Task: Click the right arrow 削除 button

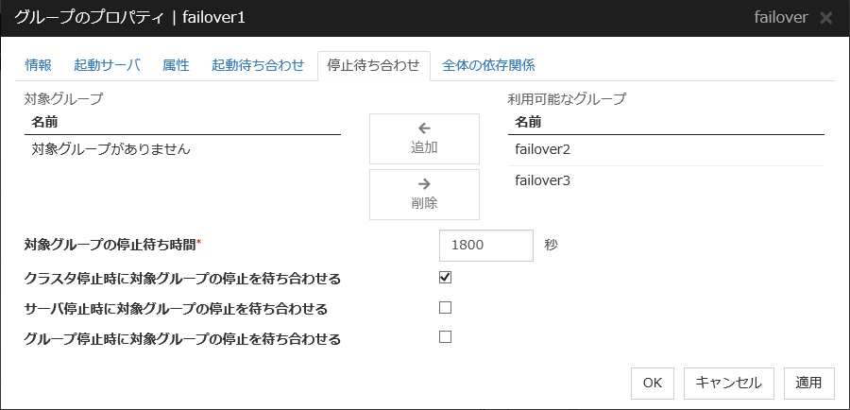Action: point(424,194)
